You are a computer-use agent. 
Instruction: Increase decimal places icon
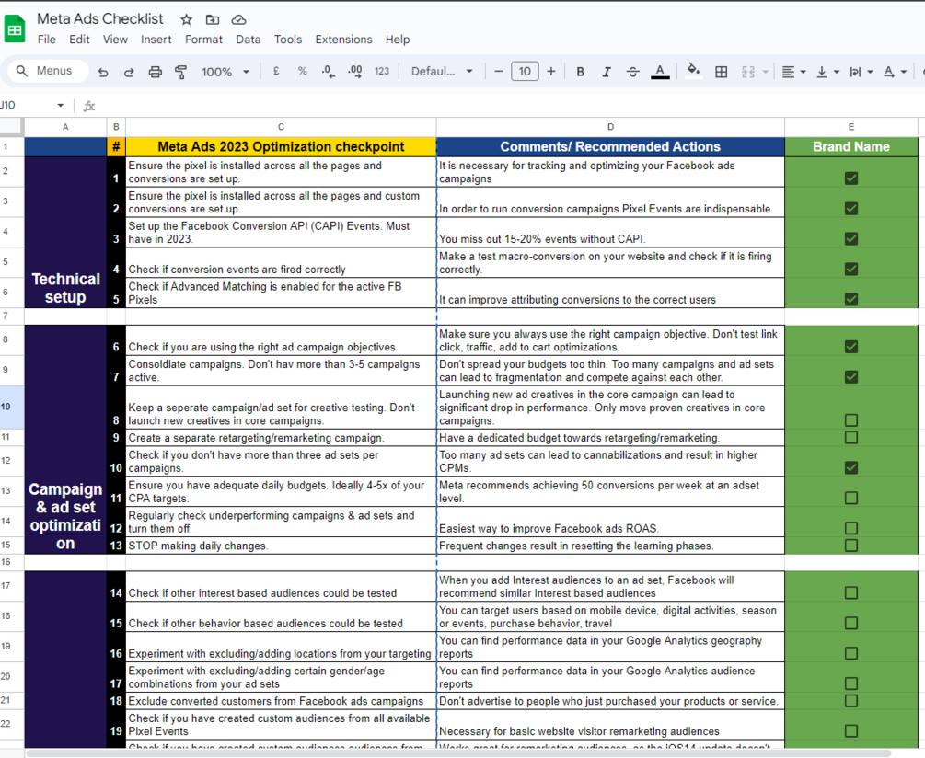tap(355, 72)
